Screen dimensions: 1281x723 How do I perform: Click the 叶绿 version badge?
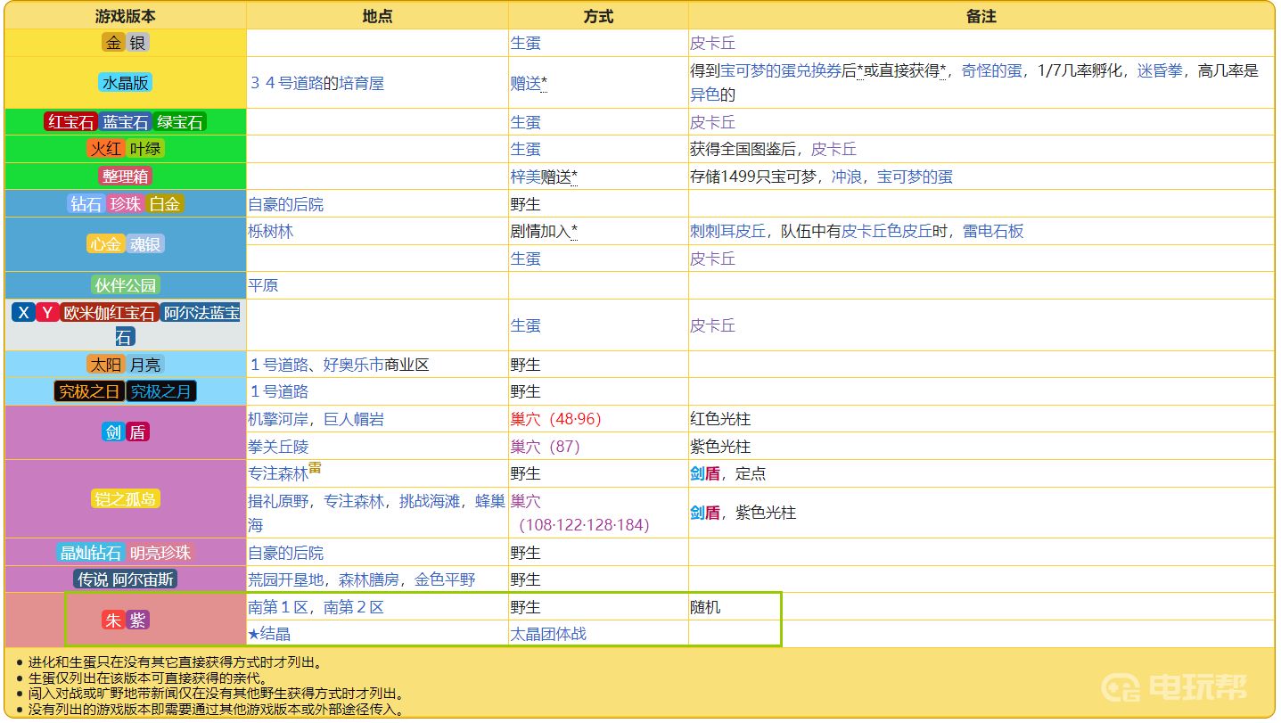[x=144, y=149]
